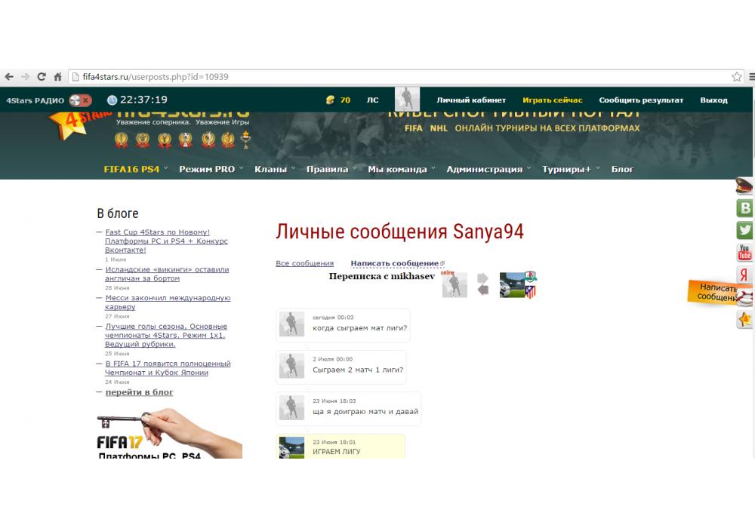Click the gold coins icon next to 70

coord(330,100)
